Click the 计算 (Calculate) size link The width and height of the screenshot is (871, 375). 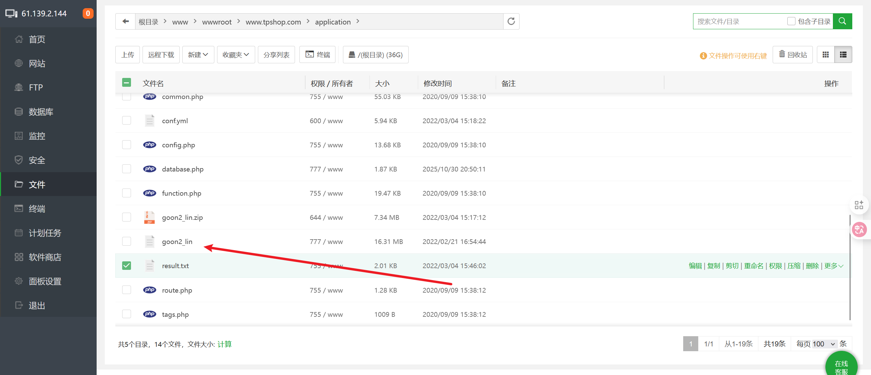[x=225, y=344]
